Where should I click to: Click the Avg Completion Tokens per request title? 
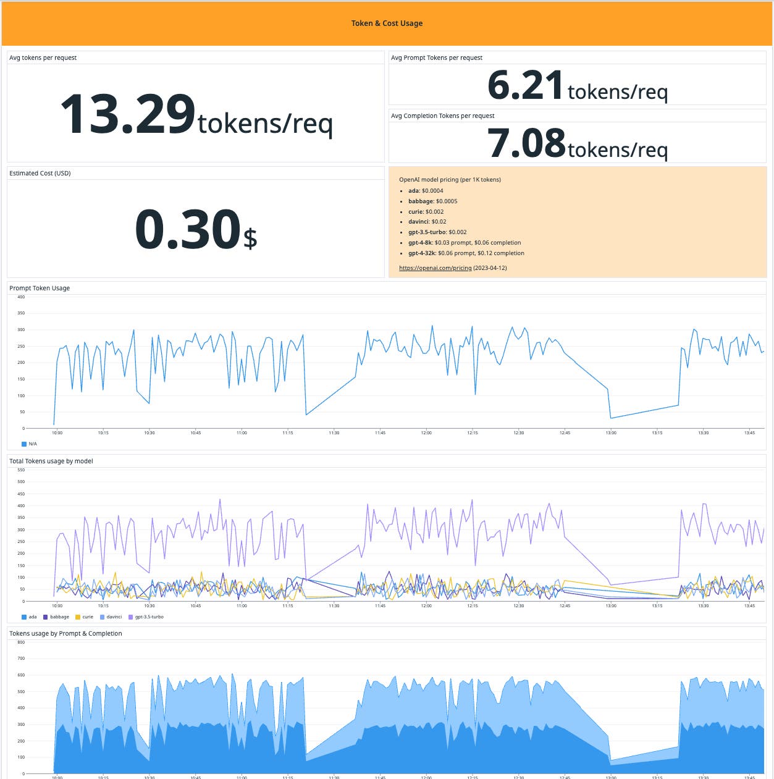click(442, 116)
